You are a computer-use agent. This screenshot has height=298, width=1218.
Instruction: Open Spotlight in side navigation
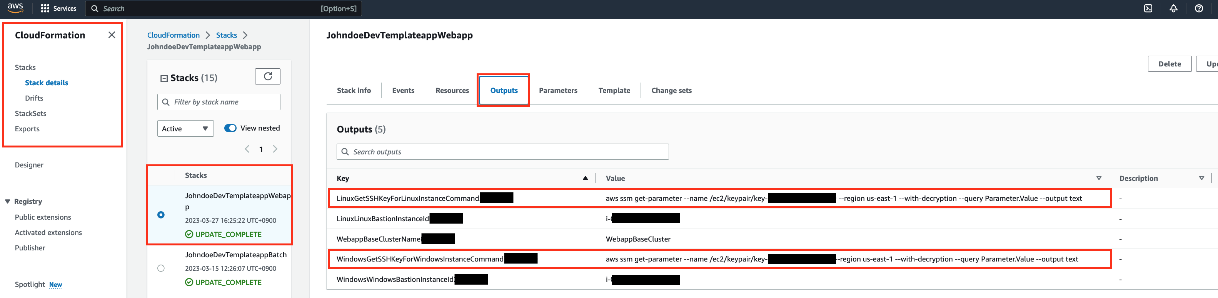[x=30, y=284]
